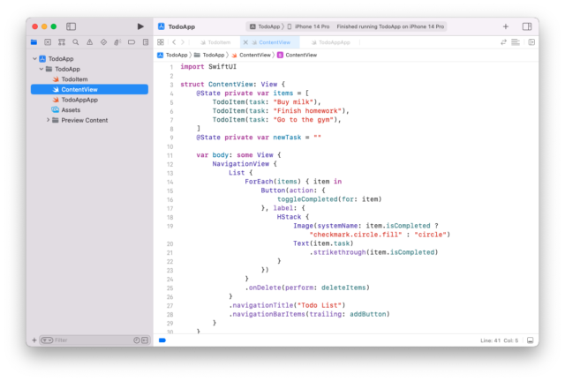Viewport: 565px width, 381px height.
Task: Click the Line 41 Col 5 indicator
Action: pos(499,340)
